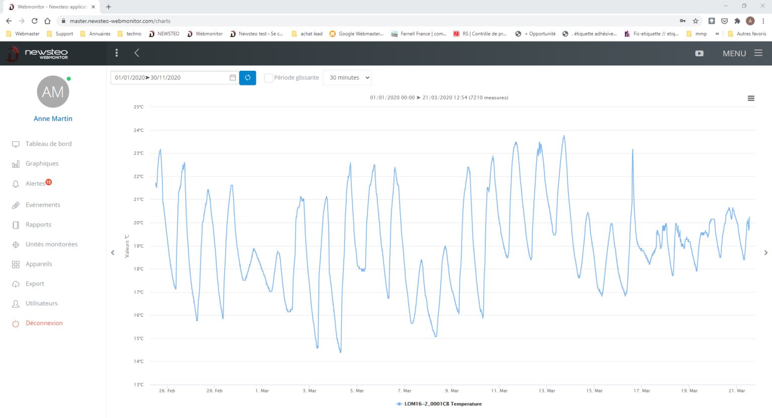The image size is (772, 418).
Task: Go to Evénements
Action: pos(43,205)
